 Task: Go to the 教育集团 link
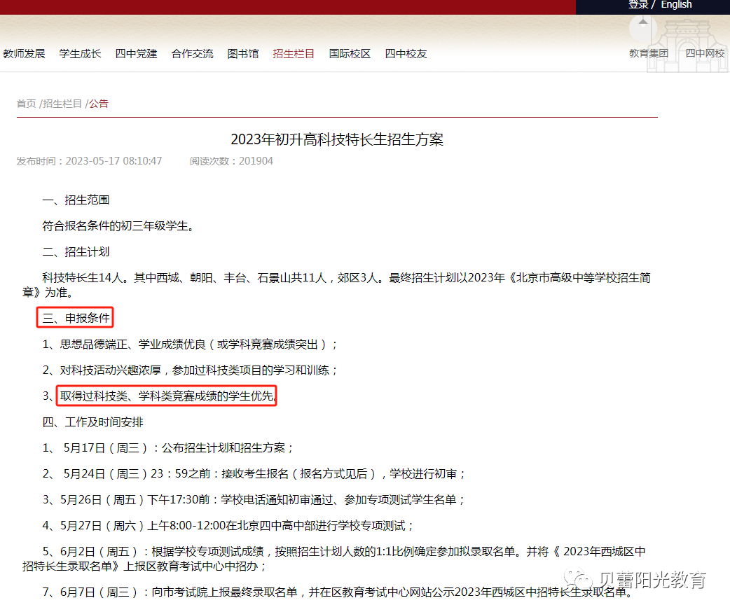pyautogui.click(x=649, y=53)
